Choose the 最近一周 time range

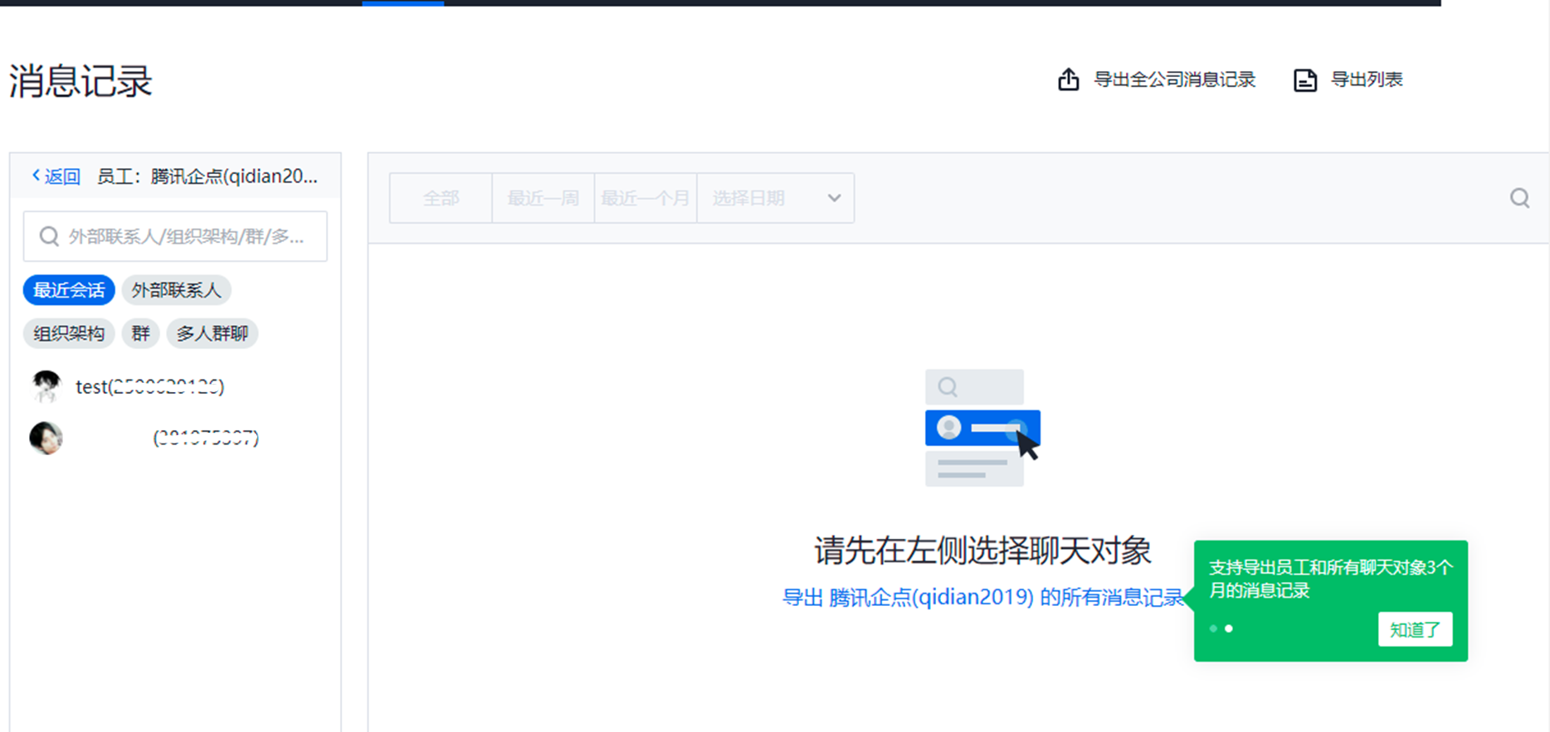(543, 198)
